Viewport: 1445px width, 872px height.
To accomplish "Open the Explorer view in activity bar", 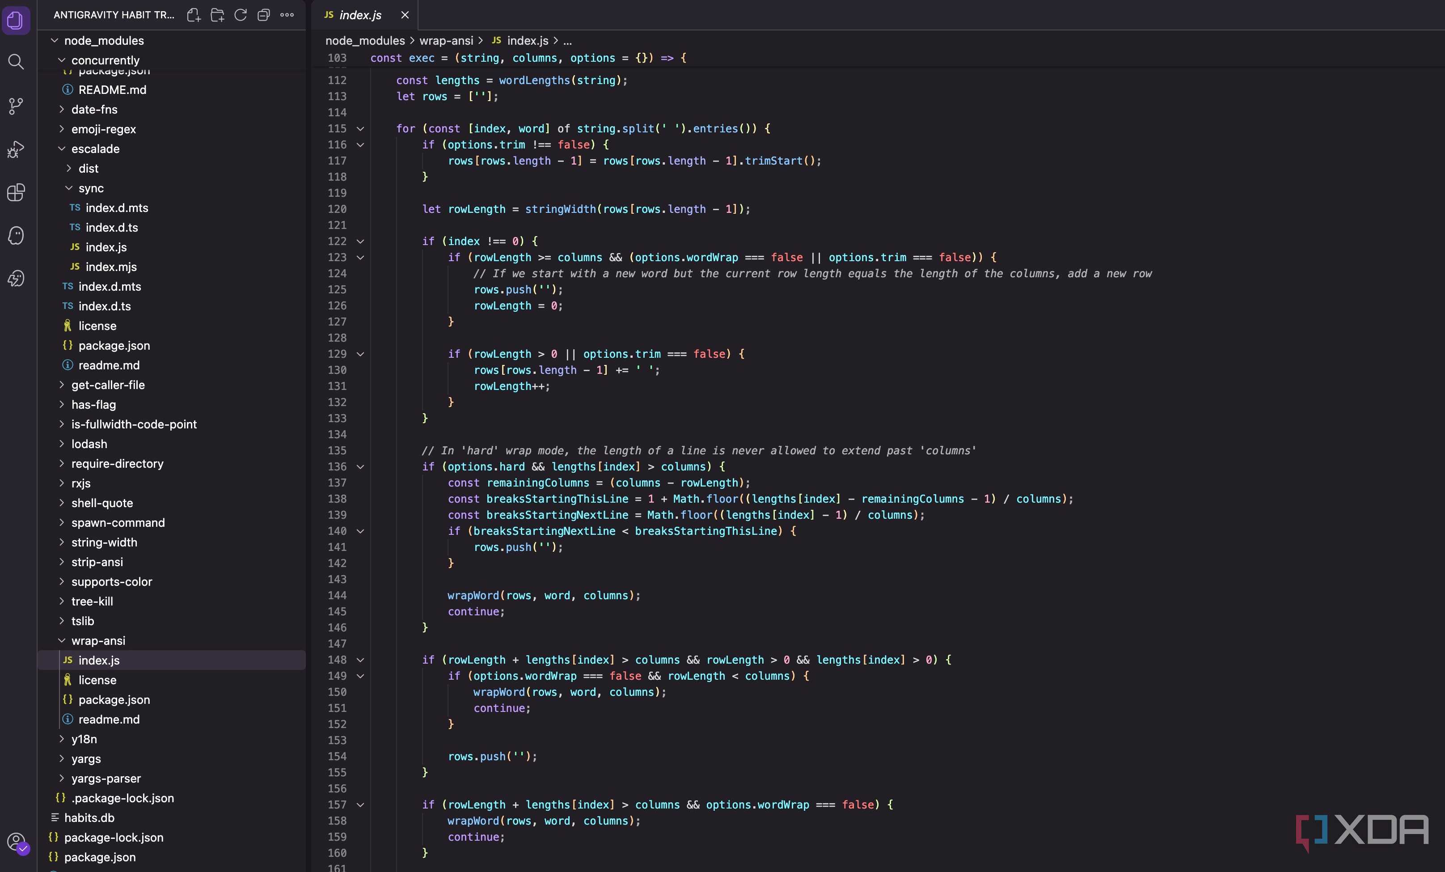I will [x=16, y=21].
